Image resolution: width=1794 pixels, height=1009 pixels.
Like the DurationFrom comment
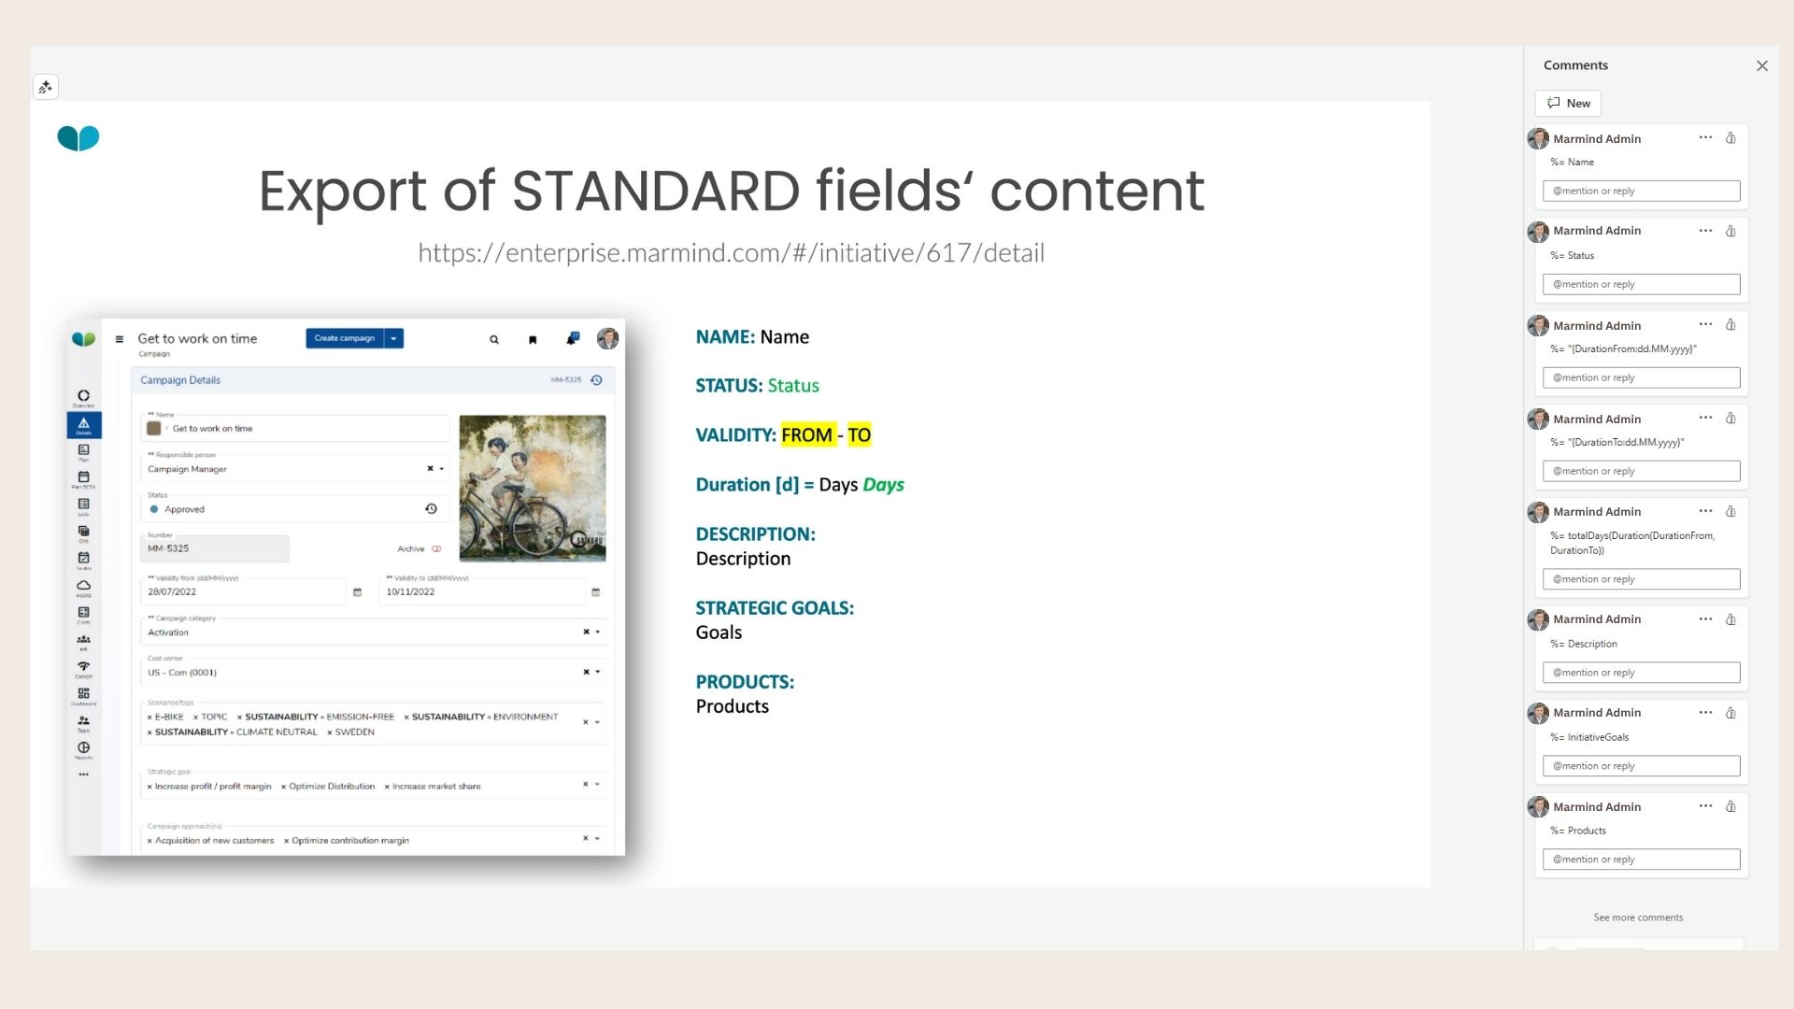click(x=1730, y=325)
